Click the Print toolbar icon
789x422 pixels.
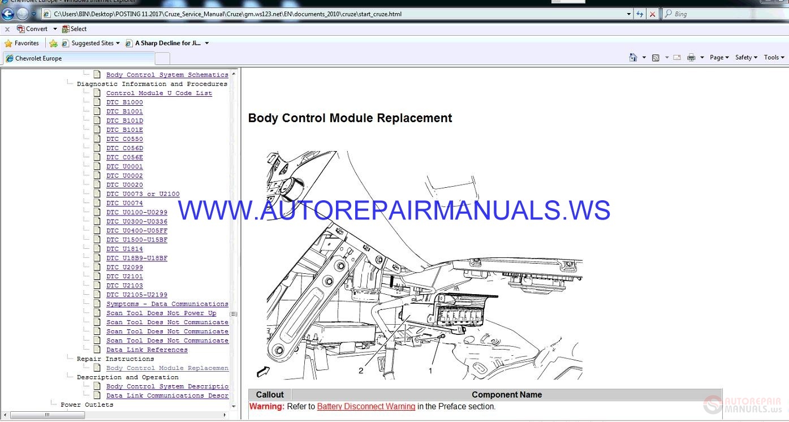point(691,57)
